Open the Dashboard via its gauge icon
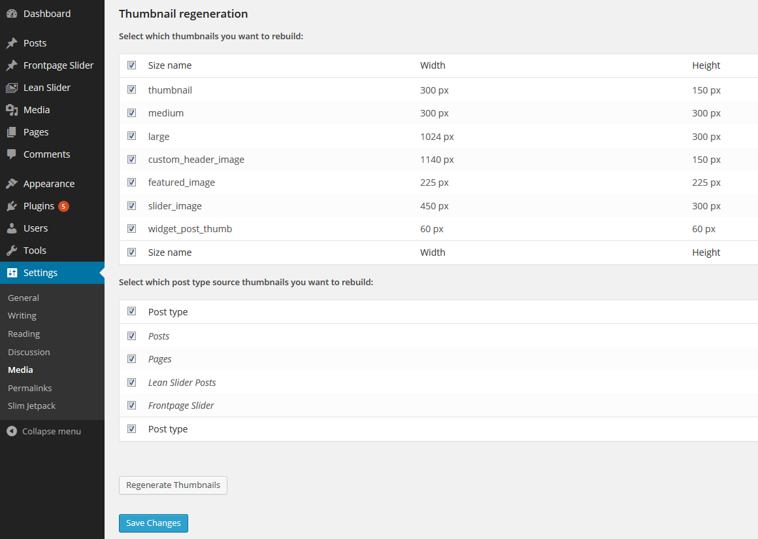This screenshot has height=539, width=758. tap(12, 13)
